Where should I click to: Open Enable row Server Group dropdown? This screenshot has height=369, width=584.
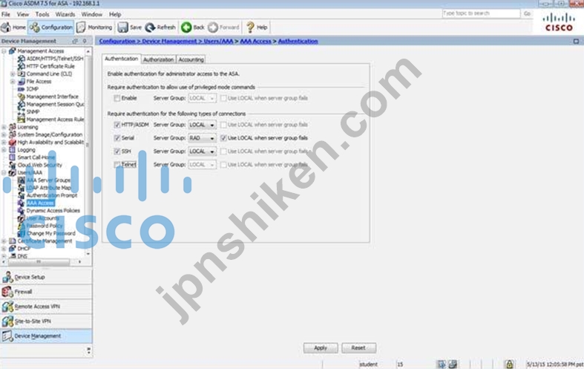point(202,99)
